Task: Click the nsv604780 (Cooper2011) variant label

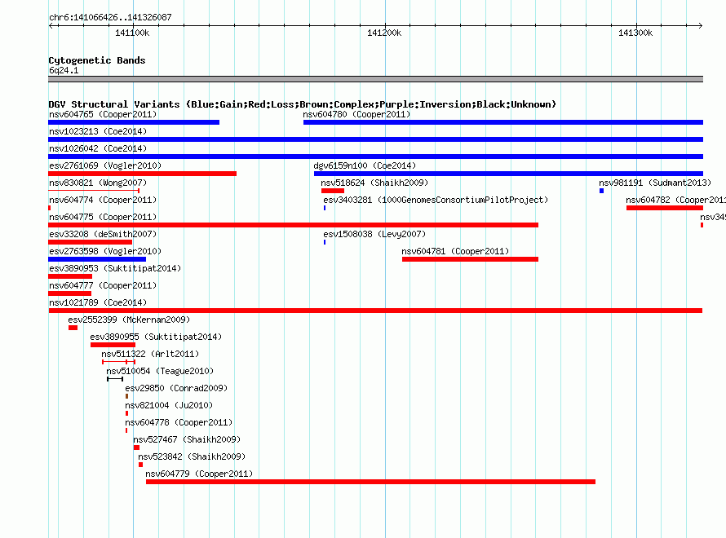Action: tap(356, 114)
